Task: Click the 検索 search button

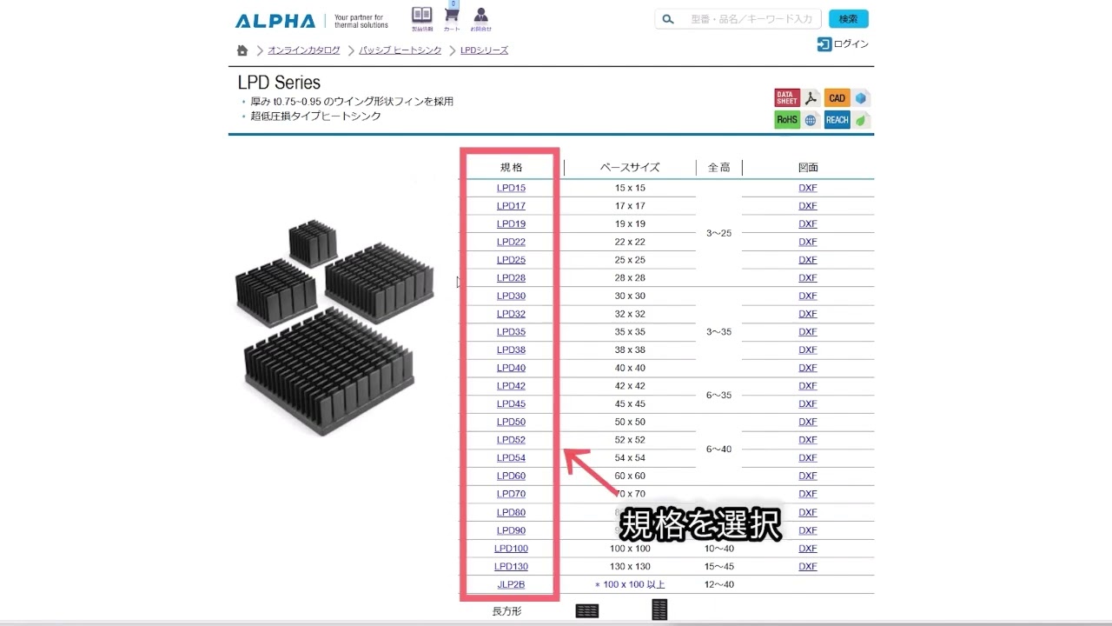Action: coord(848,19)
